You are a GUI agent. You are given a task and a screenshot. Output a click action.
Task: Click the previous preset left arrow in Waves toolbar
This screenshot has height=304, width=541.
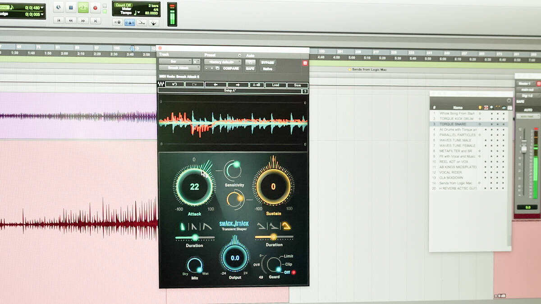tap(215, 85)
